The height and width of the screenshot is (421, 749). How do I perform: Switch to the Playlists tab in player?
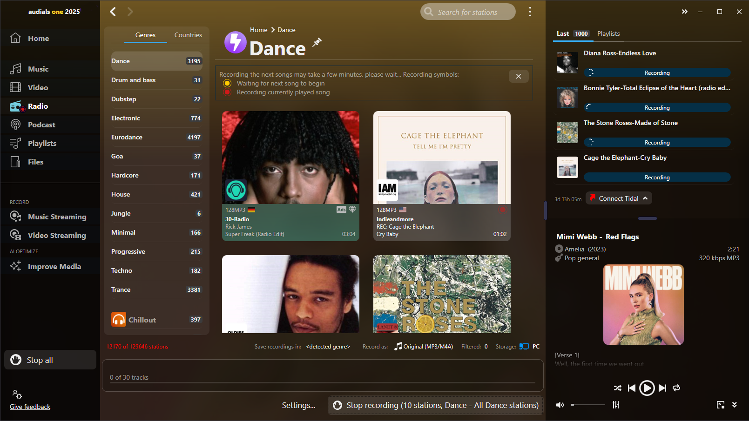click(608, 33)
